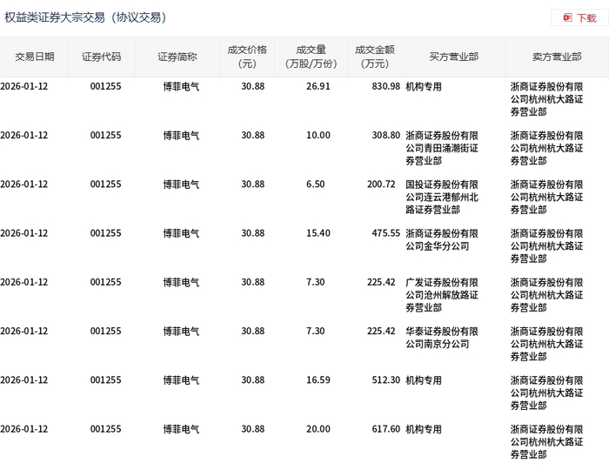Click seller 浙商证券杭州杭大路 in the 308.80 row
The width and height of the screenshot is (609, 470).
[547, 148]
